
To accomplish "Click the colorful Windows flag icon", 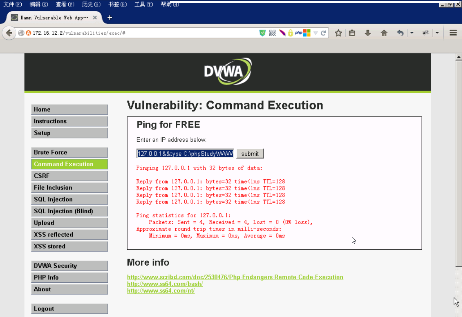I will pos(307,33).
